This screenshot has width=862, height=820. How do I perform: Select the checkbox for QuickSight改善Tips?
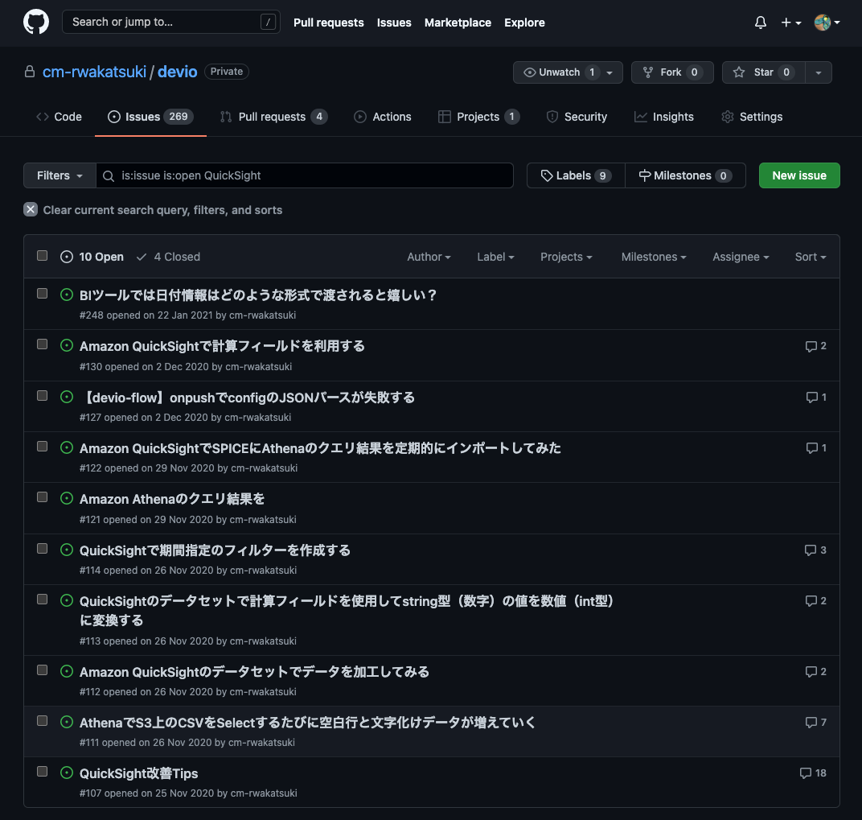click(x=43, y=772)
